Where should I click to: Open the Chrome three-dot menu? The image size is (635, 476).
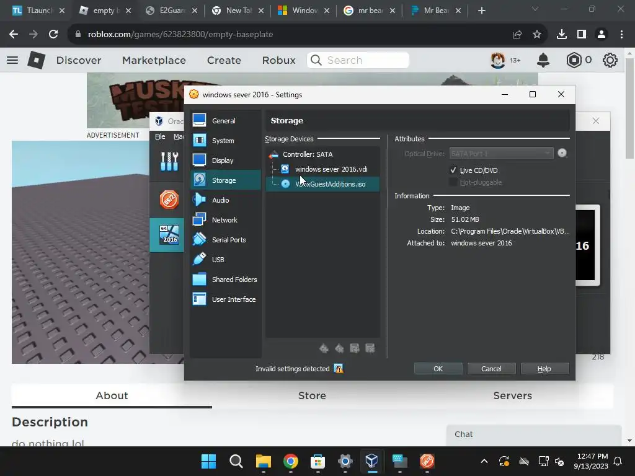tap(621, 35)
